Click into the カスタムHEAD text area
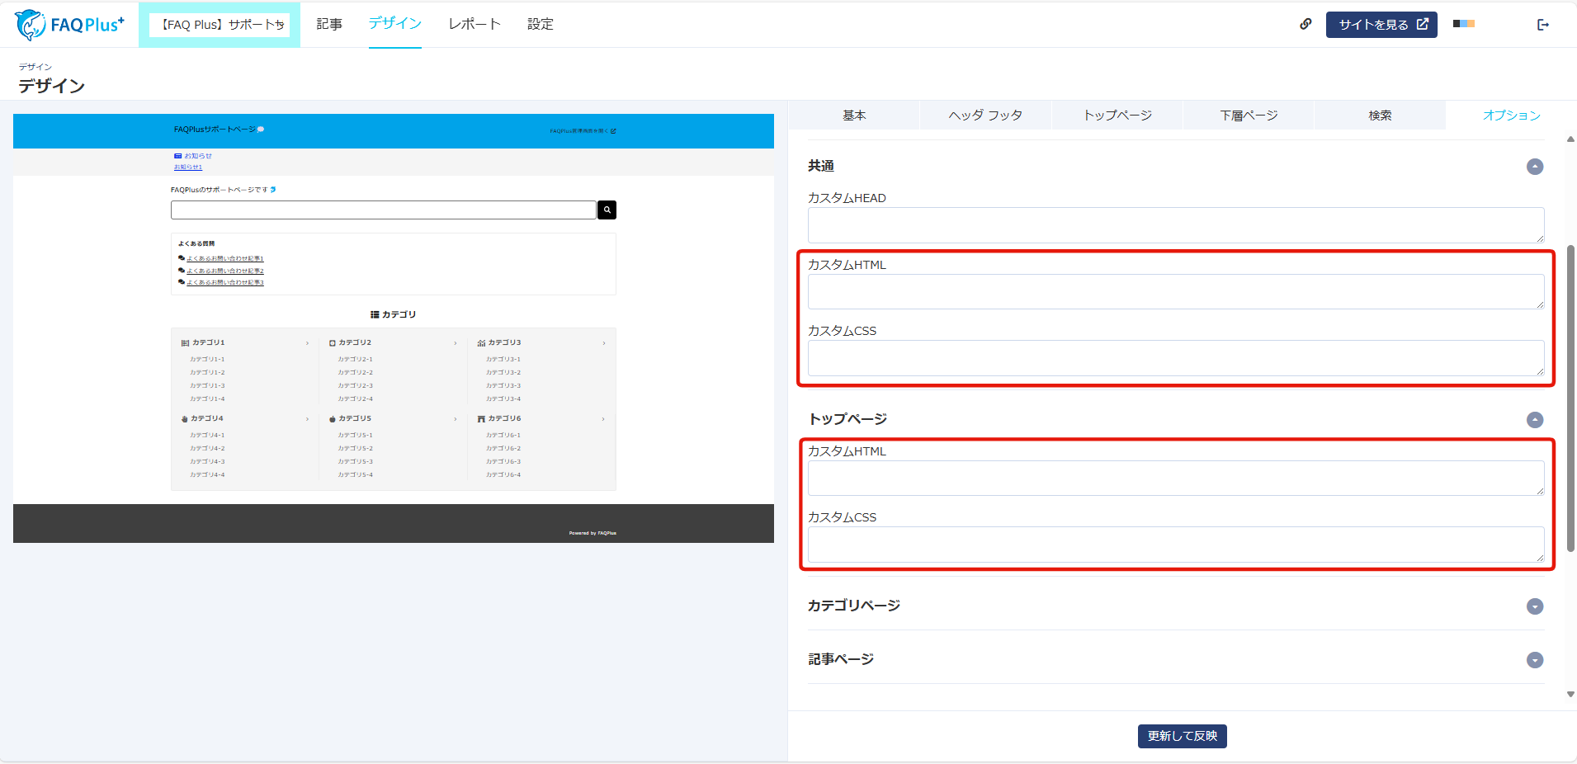The width and height of the screenshot is (1577, 764). 1175,225
